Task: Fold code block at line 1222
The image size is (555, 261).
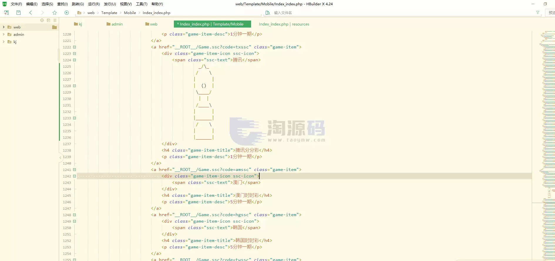Action: pyautogui.click(x=75, y=47)
